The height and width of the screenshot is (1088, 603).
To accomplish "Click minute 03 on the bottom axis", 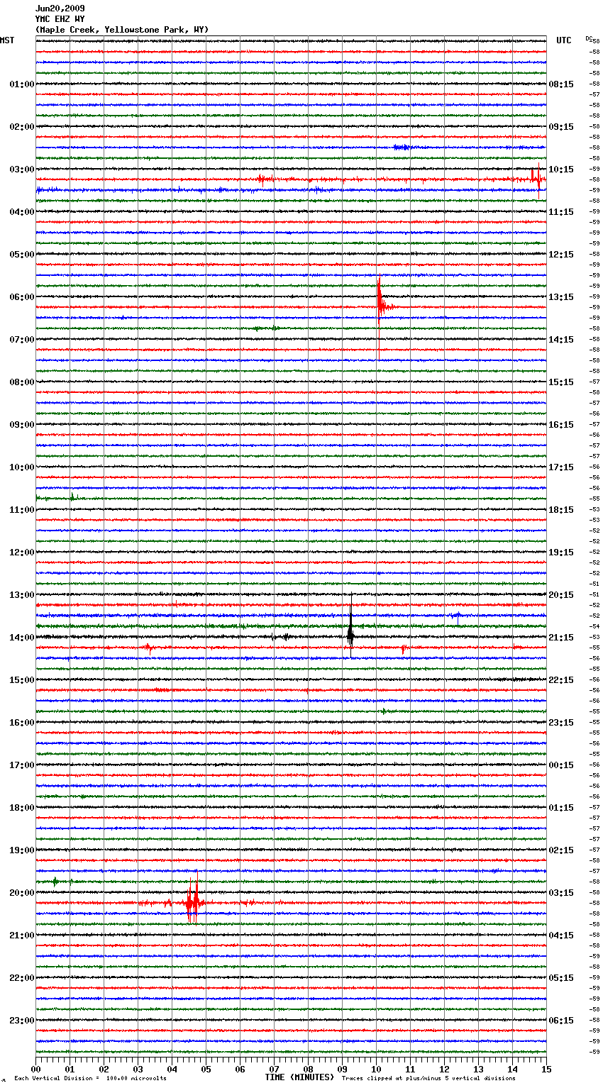I will pyautogui.click(x=138, y=1069).
